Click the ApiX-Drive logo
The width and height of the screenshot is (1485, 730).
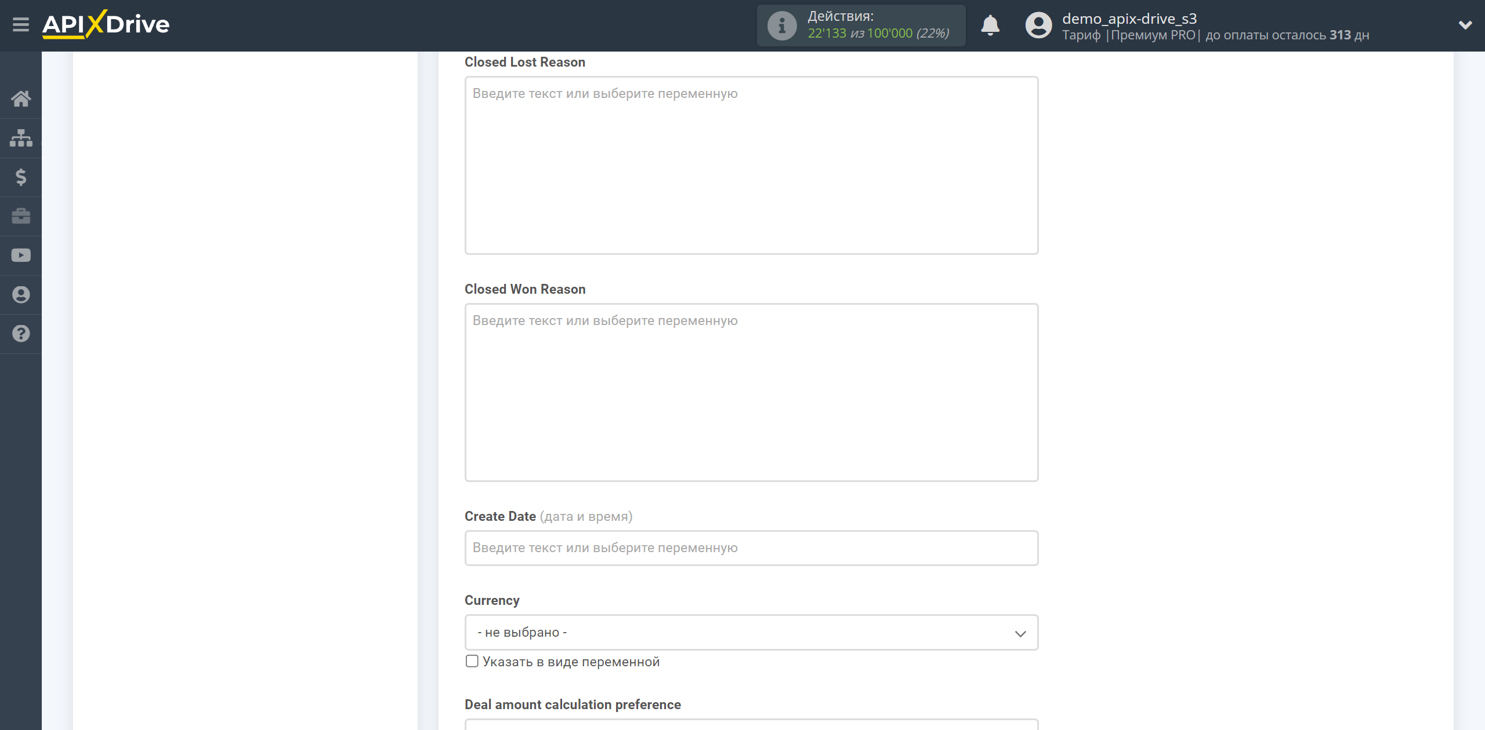coord(106,24)
